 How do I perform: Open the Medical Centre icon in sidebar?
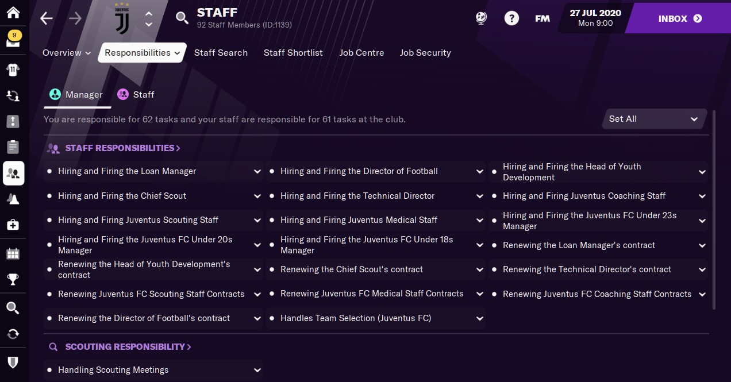pyautogui.click(x=13, y=225)
